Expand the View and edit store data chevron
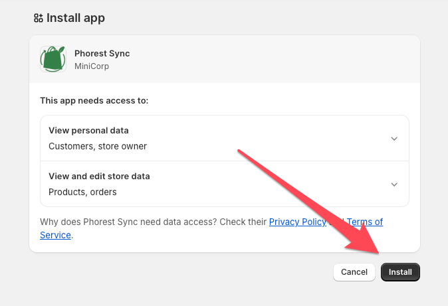 click(394, 185)
